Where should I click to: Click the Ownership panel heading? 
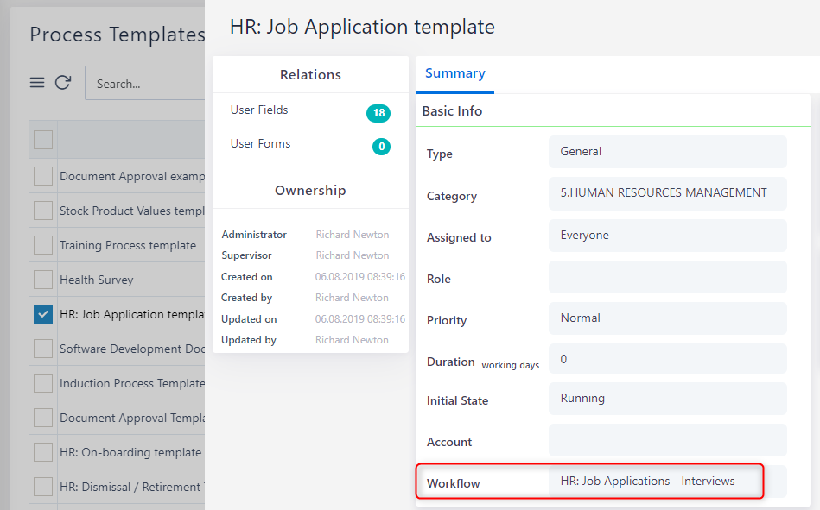click(x=310, y=190)
